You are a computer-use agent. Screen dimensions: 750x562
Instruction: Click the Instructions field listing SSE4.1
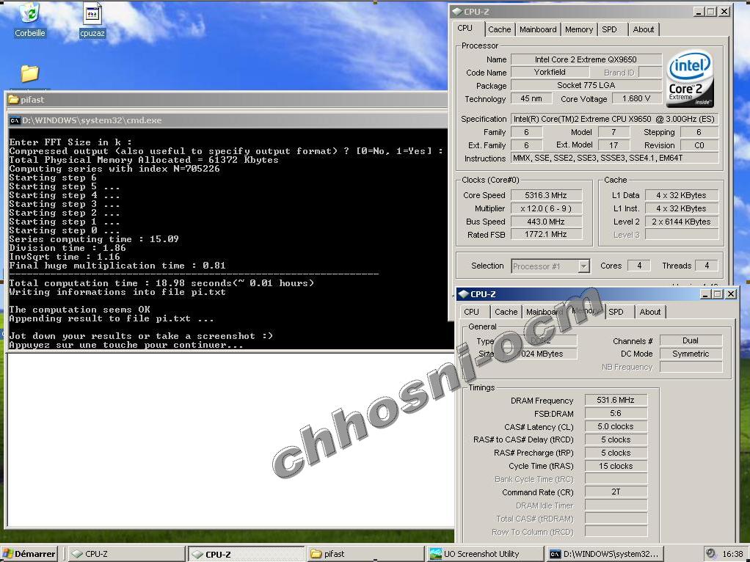(x=615, y=158)
